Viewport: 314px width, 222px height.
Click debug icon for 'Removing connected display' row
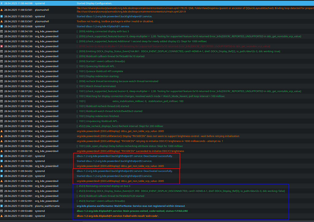coord(2,186)
